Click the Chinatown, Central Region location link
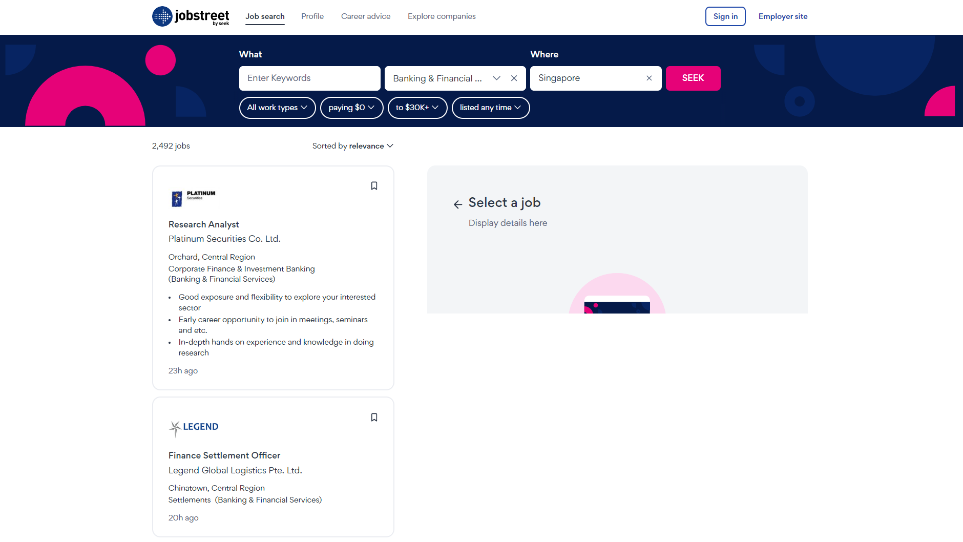The image size is (963, 542). [x=217, y=488]
